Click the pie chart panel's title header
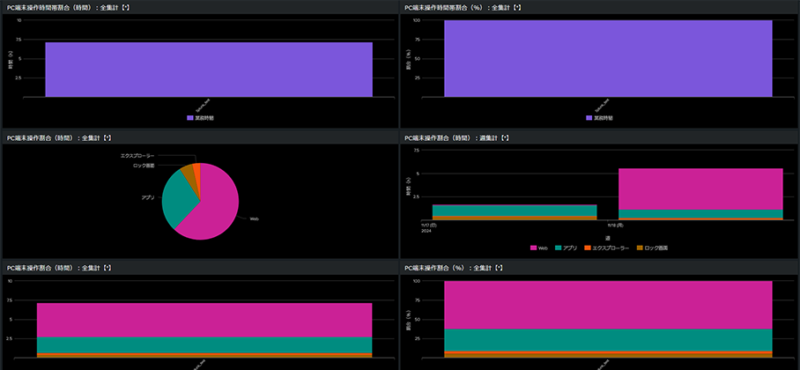The width and height of the screenshot is (800, 370). [58, 137]
